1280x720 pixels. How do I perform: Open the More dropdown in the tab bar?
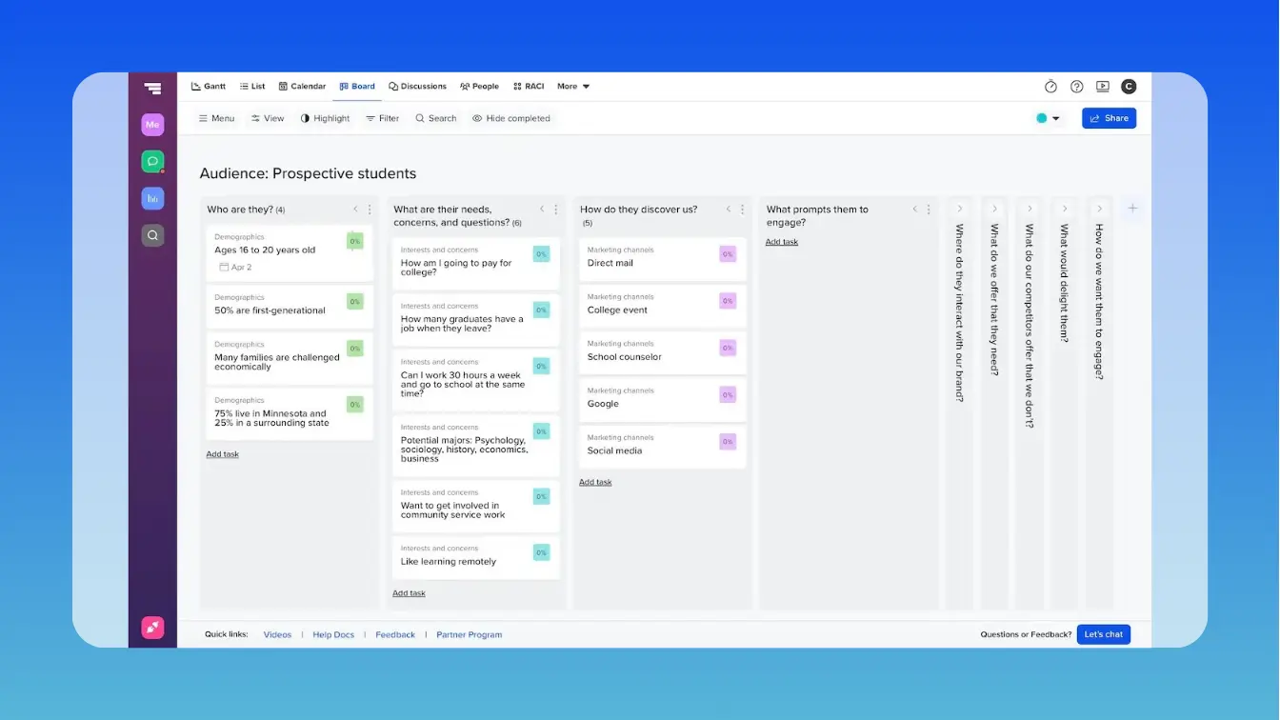click(x=572, y=86)
